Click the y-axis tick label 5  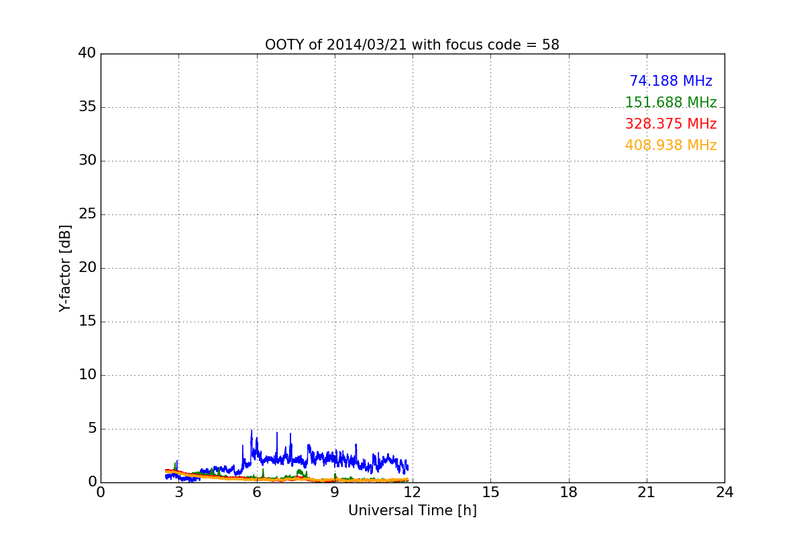click(92, 429)
